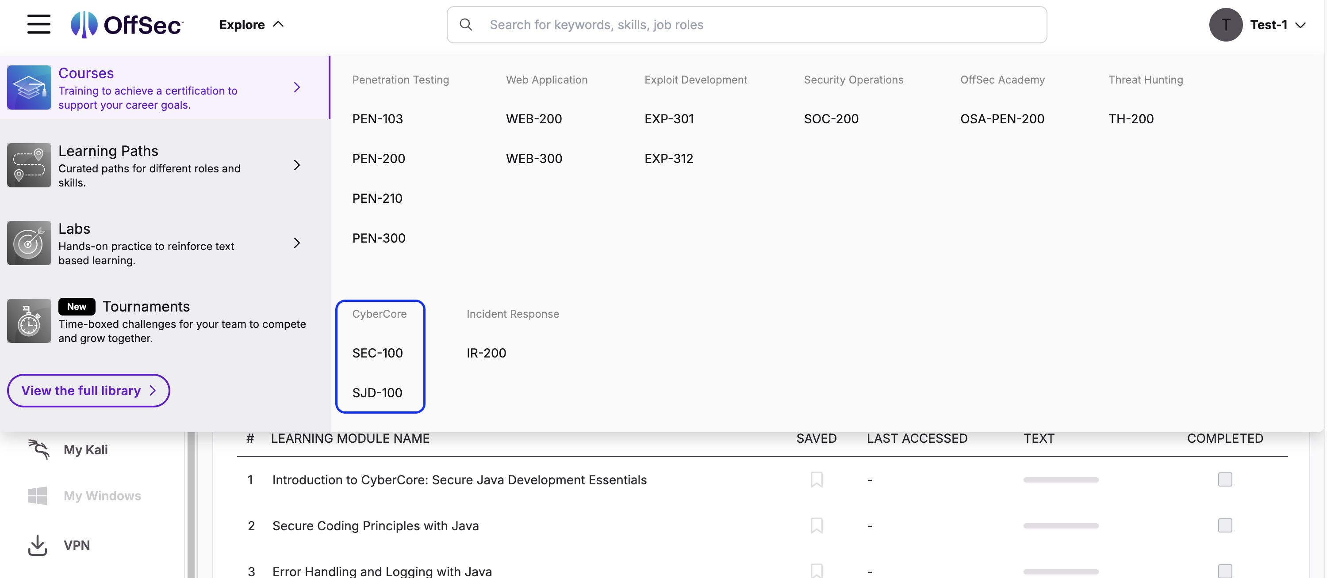
Task: Bookmark Secure Coding Principles with Java
Action: tap(816, 525)
